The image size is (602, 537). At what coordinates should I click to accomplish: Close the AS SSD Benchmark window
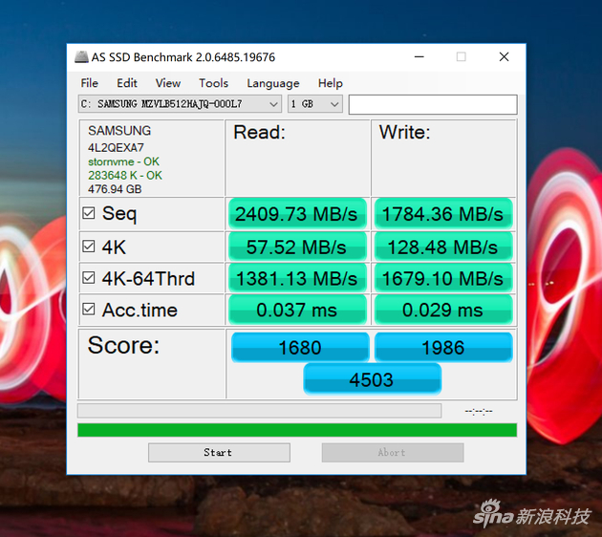[505, 57]
